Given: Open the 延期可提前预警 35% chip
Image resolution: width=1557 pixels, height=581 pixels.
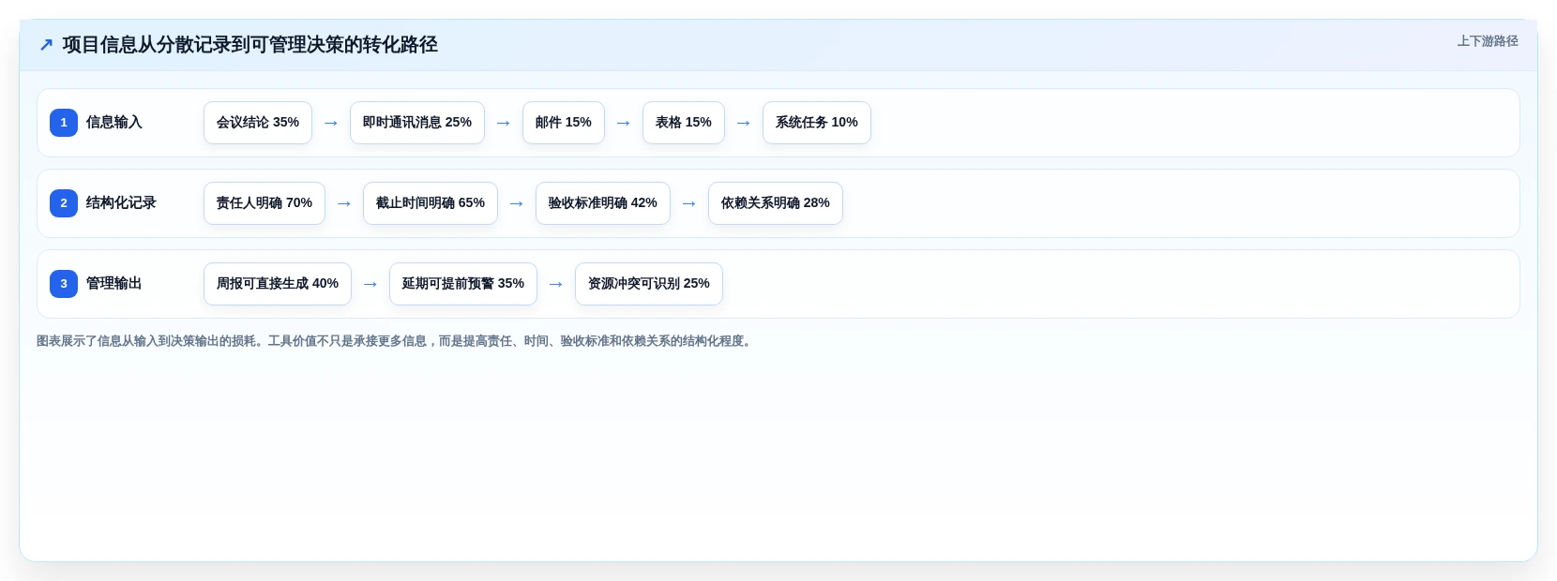Looking at the screenshot, I should point(463,284).
